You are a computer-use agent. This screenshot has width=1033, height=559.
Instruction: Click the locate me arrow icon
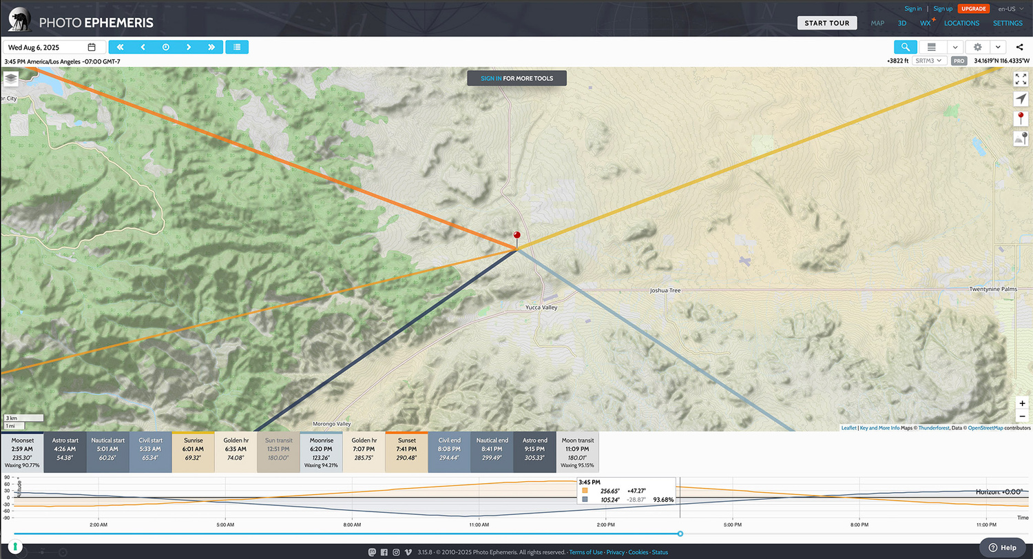1021,99
